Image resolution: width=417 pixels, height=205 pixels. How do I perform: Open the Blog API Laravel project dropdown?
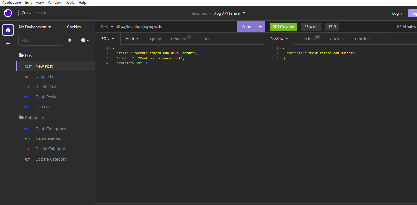[229, 13]
